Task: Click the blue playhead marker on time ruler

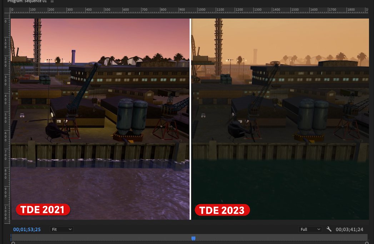Action: click(x=194, y=238)
